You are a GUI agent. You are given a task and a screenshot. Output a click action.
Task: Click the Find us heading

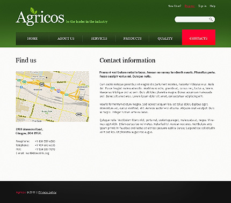[x=26, y=61]
